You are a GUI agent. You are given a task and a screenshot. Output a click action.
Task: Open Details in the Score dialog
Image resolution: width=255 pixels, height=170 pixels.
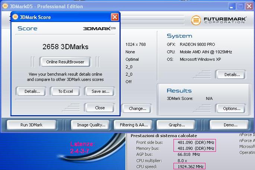tap(31, 91)
